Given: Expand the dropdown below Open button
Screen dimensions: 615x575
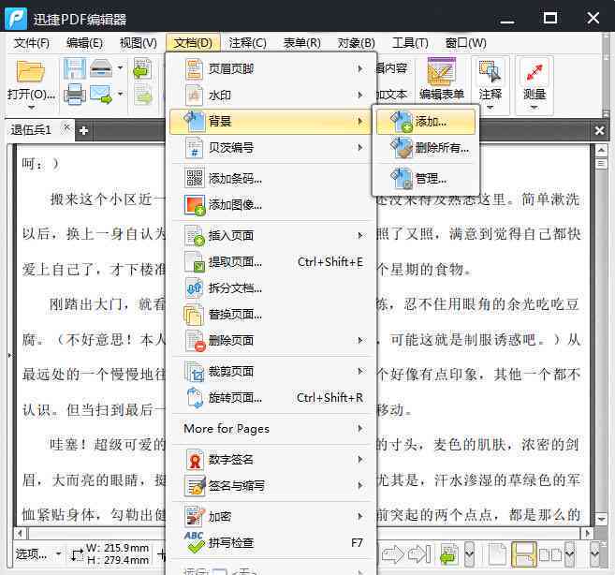Looking at the screenshot, I should pos(31,107).
